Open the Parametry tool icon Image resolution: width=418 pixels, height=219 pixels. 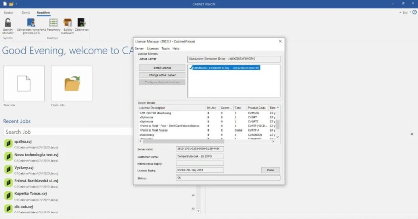pos(53,23)
